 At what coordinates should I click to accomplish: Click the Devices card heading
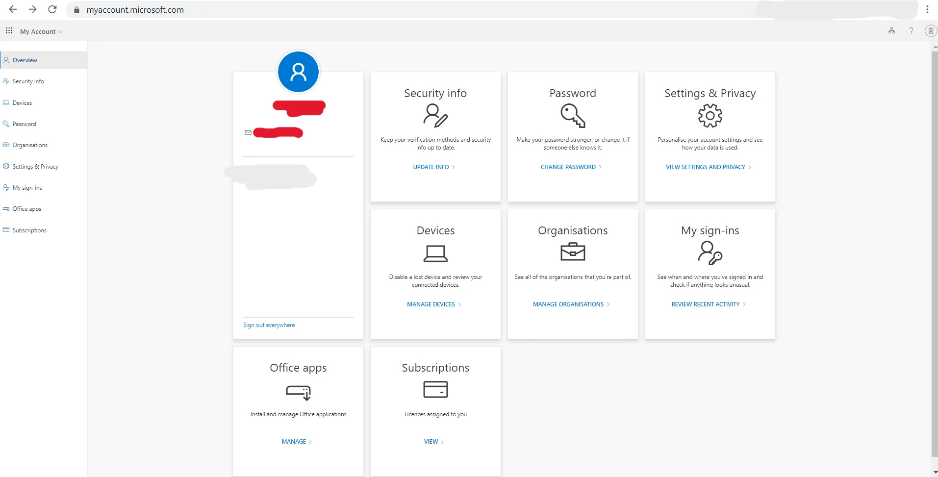pyautogui.click(x=435, y=230)
